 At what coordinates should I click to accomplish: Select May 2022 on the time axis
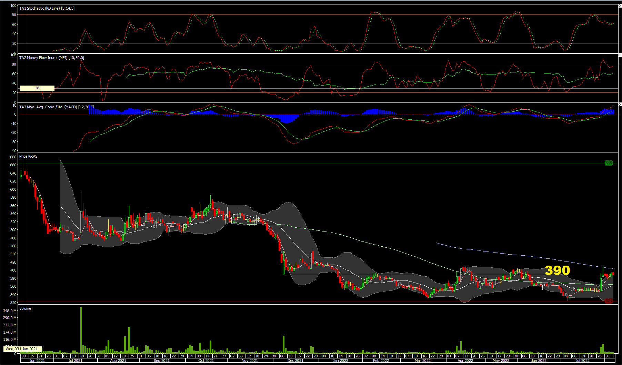click(501, 361)
